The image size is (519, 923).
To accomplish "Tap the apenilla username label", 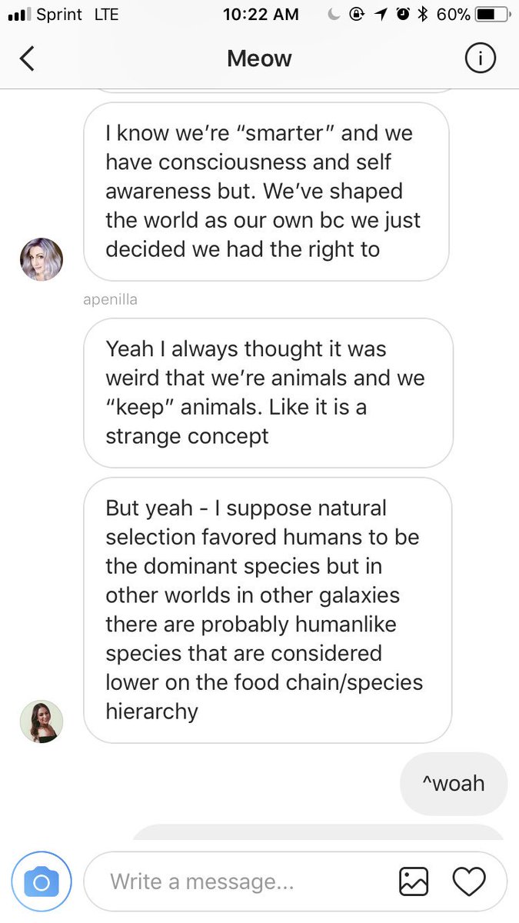I will [x=110, y=300].
